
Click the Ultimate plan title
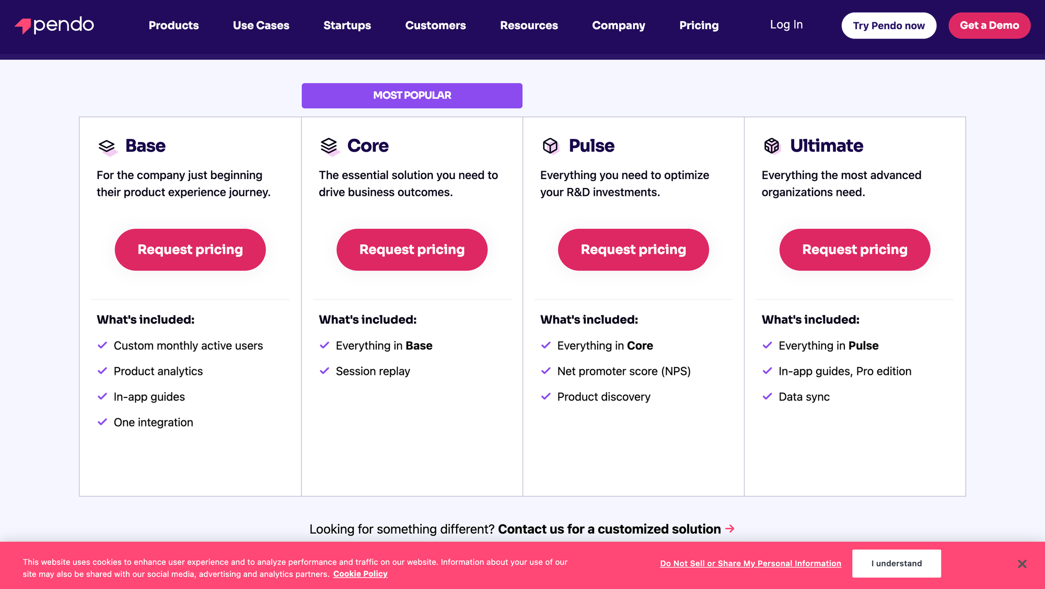tap(827, 146)
